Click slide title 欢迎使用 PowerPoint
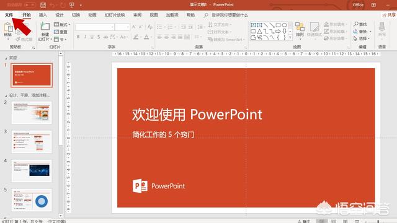 197,114
